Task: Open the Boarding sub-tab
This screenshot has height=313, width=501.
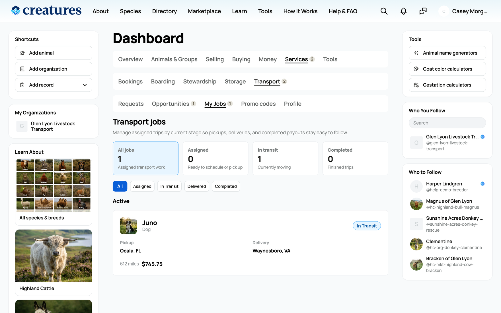Action: click(x=163, y=81)
